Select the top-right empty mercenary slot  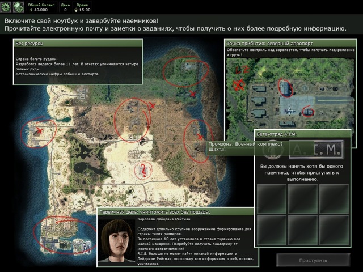coord(334,199)
